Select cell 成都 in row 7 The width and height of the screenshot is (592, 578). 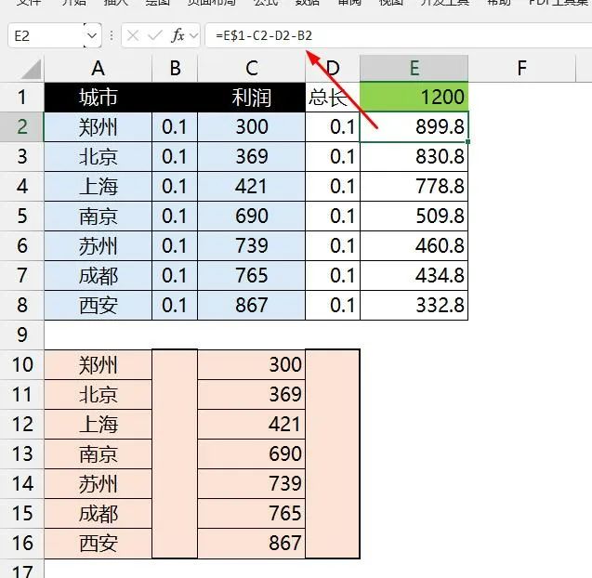click(99, 276)
